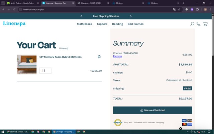This screenshot has width=214, height=134.
Task: Click Linenspa Shopping taskbar button
Action: click(64, 132)
